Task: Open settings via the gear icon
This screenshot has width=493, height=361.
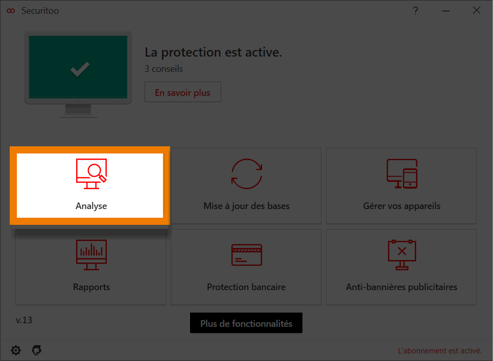Action: [16, 350]
